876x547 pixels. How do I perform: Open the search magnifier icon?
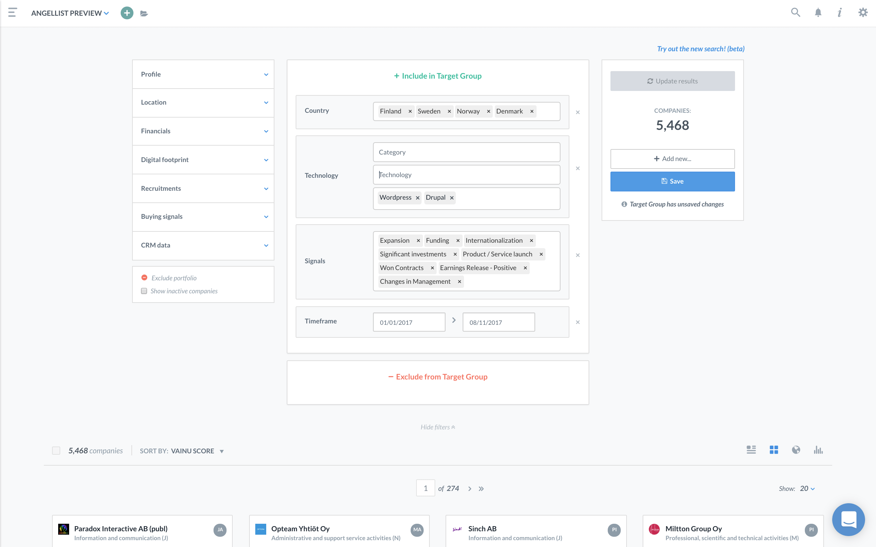click(x=795, y=13)
